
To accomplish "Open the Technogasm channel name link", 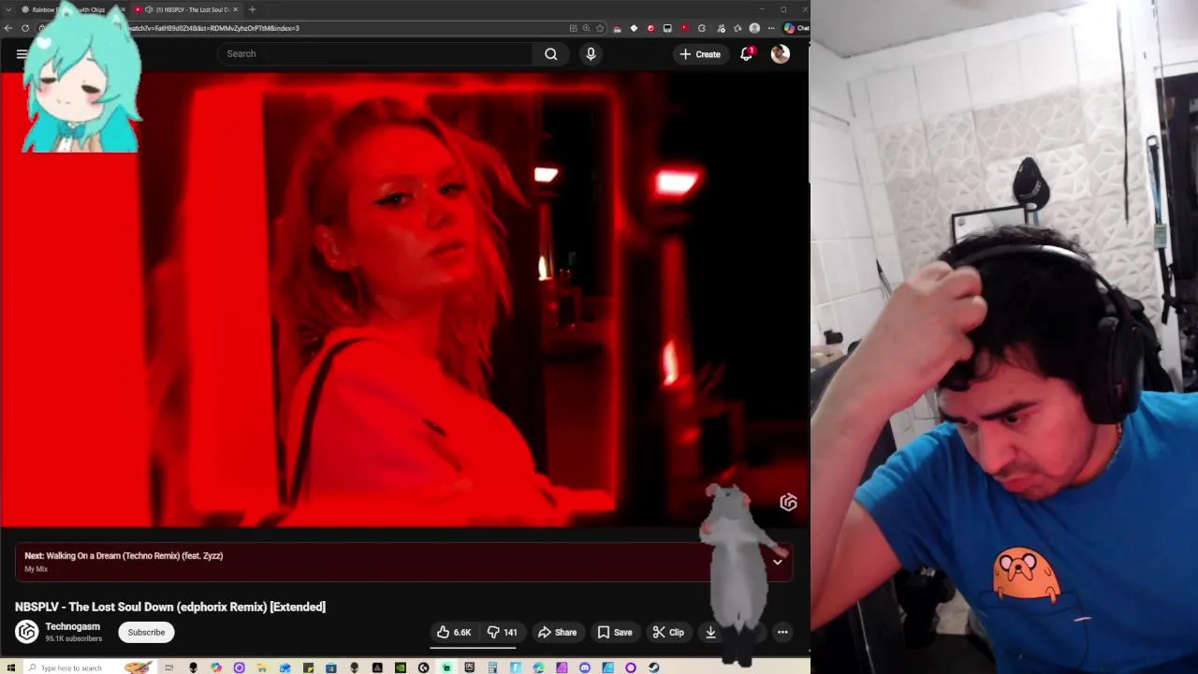I will coord(72,626).
